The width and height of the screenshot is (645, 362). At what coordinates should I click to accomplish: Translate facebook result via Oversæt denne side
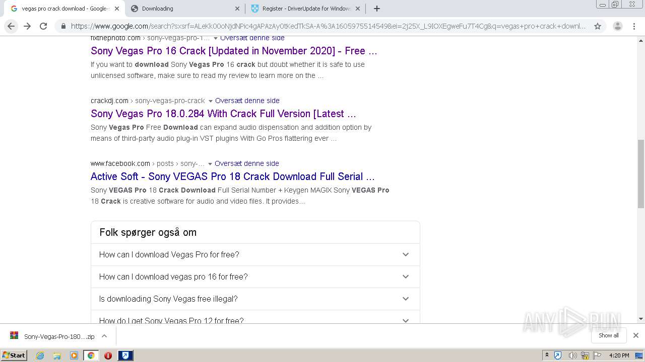click(247, 163)
